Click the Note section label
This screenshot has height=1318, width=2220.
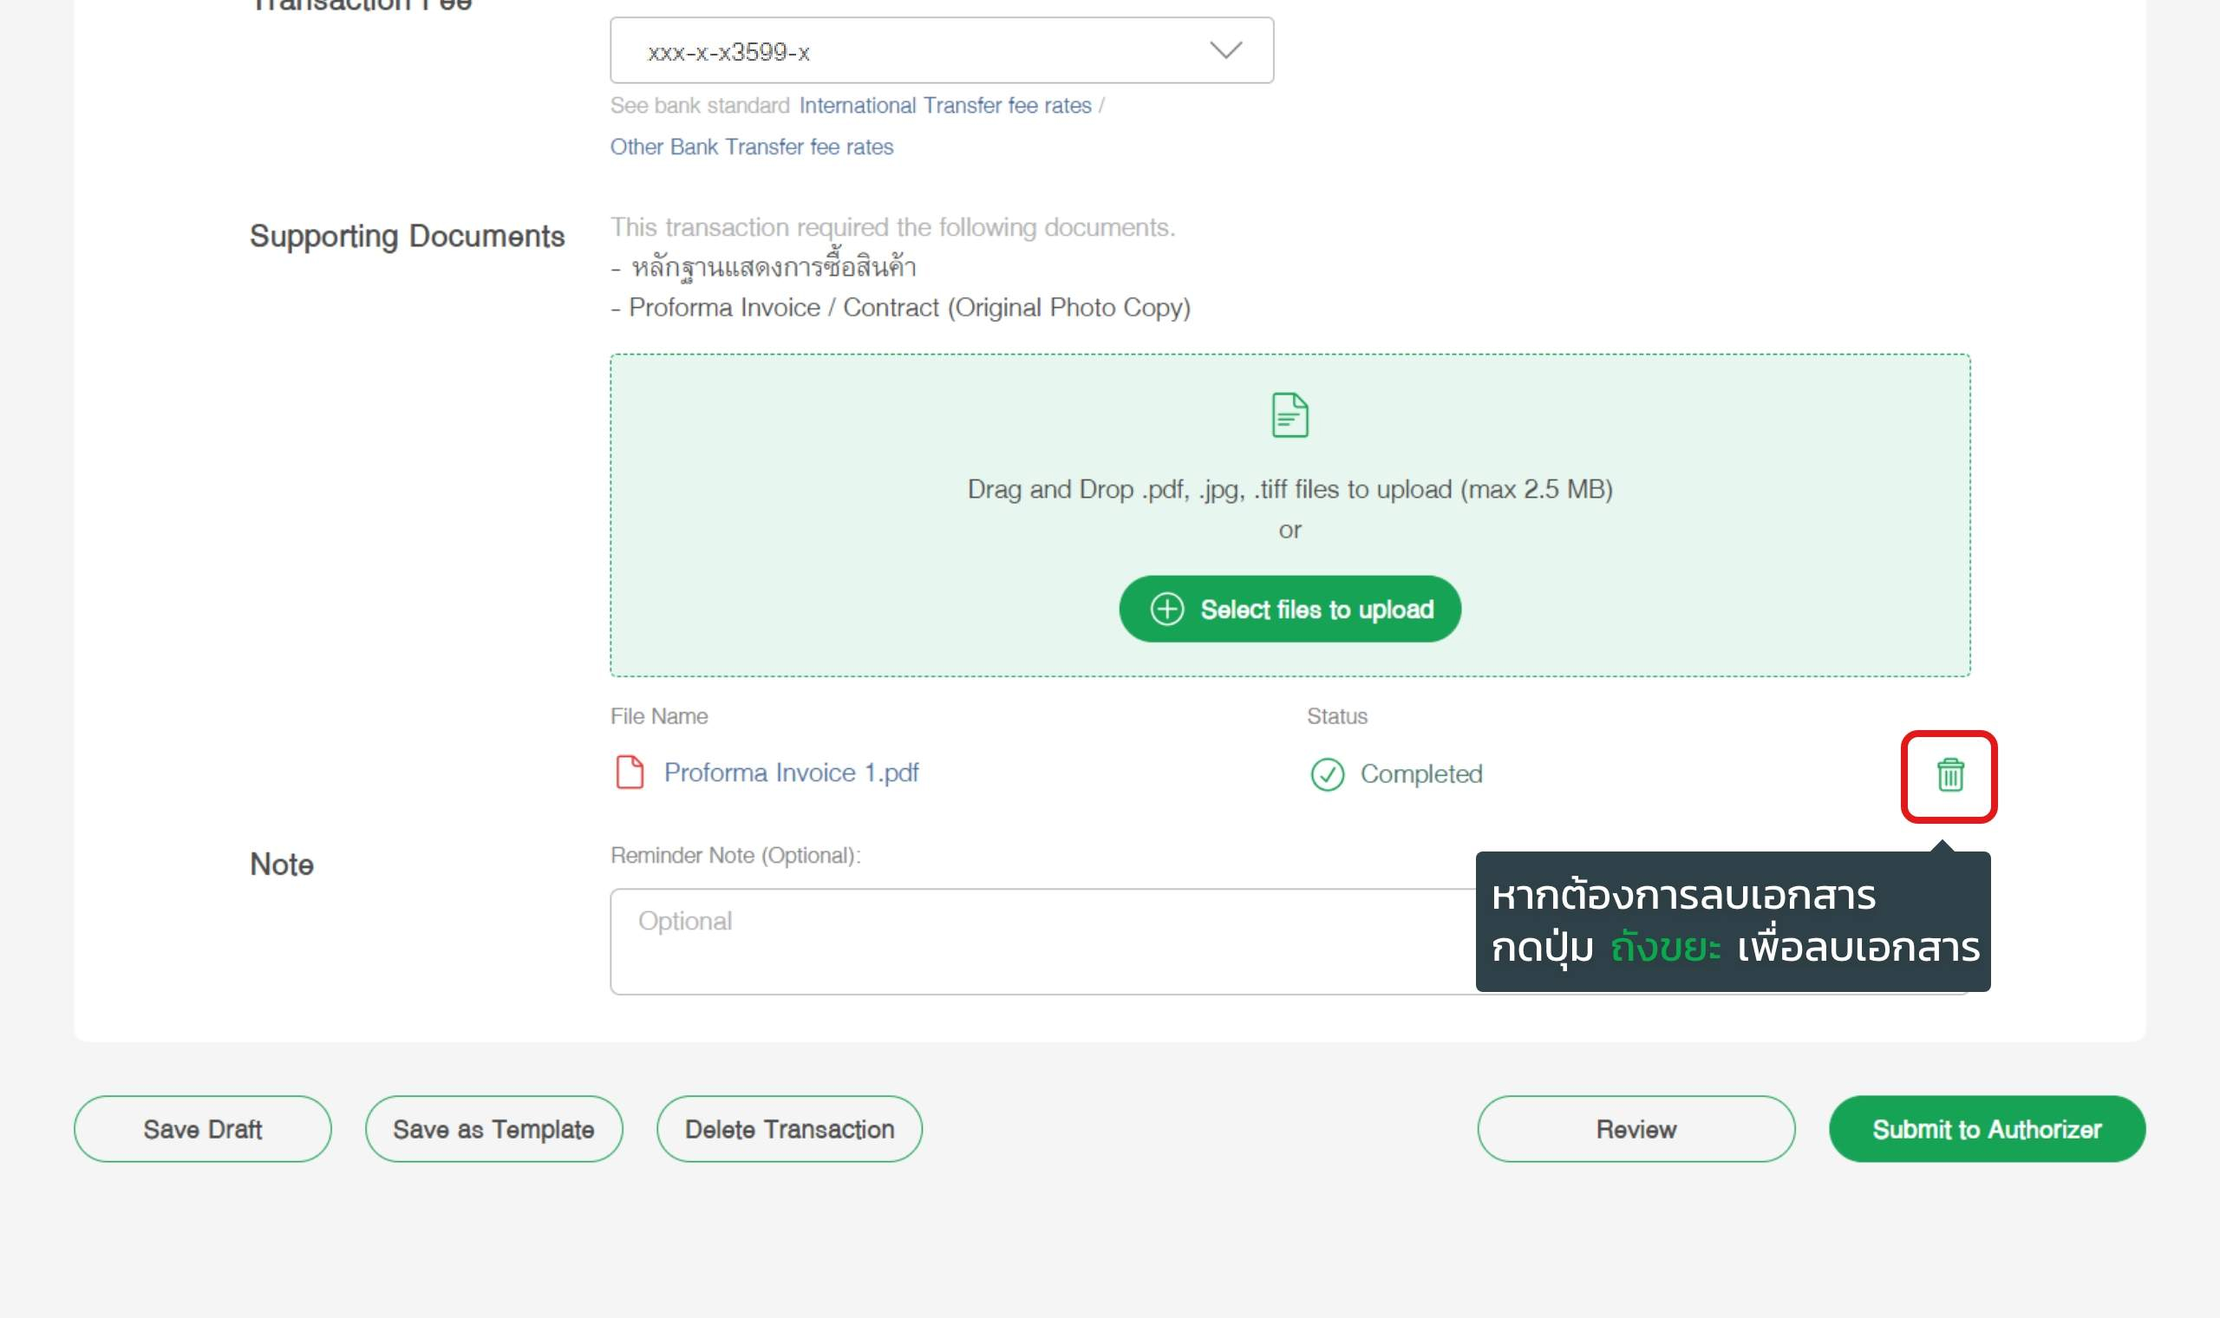click(282, 865)
